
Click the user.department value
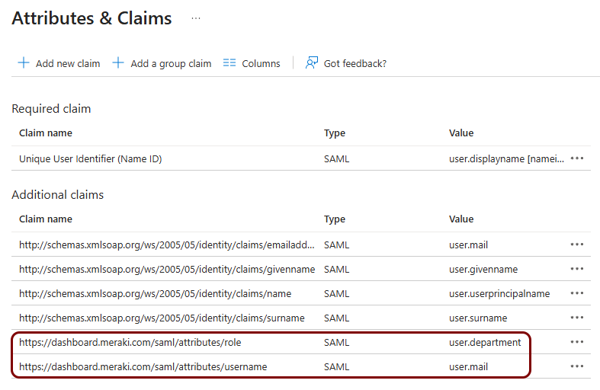pyautogui.click(x=485, y=343)
